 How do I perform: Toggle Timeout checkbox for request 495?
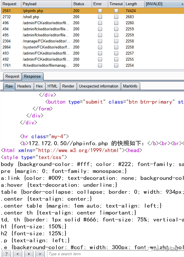point(116,35)
